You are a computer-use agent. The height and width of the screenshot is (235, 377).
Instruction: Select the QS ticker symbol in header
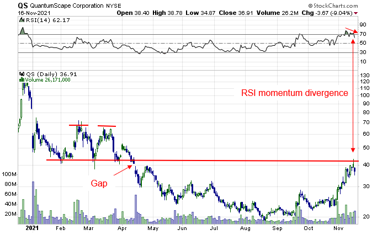(23, 6)
